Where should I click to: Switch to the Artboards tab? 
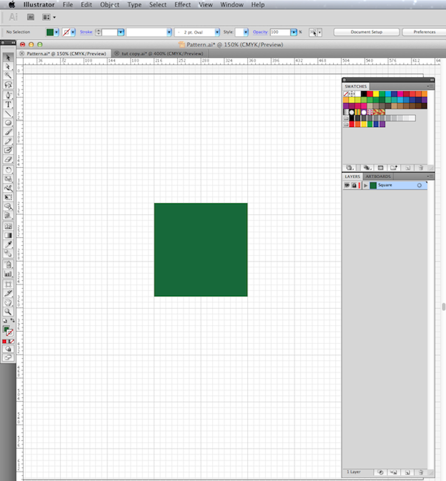pos(378,176)
